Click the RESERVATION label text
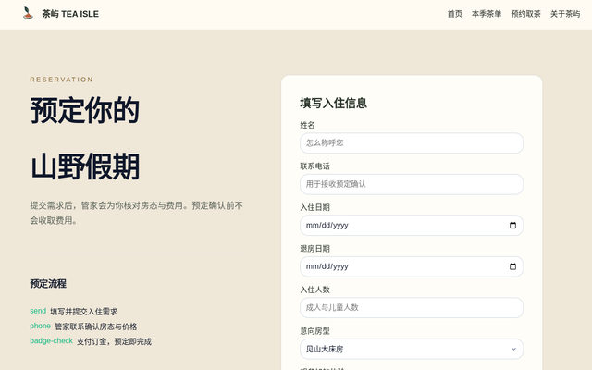 (62, 80)
